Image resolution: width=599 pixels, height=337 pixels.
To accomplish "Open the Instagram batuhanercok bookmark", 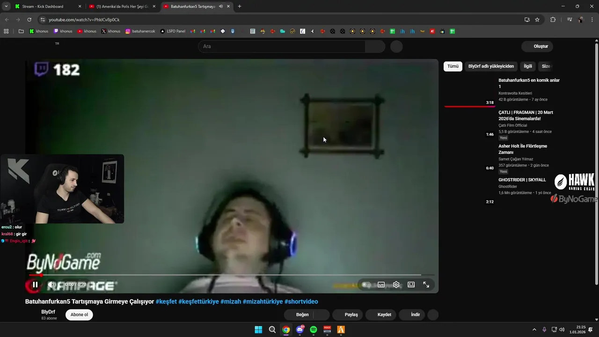I will (140, 31).
